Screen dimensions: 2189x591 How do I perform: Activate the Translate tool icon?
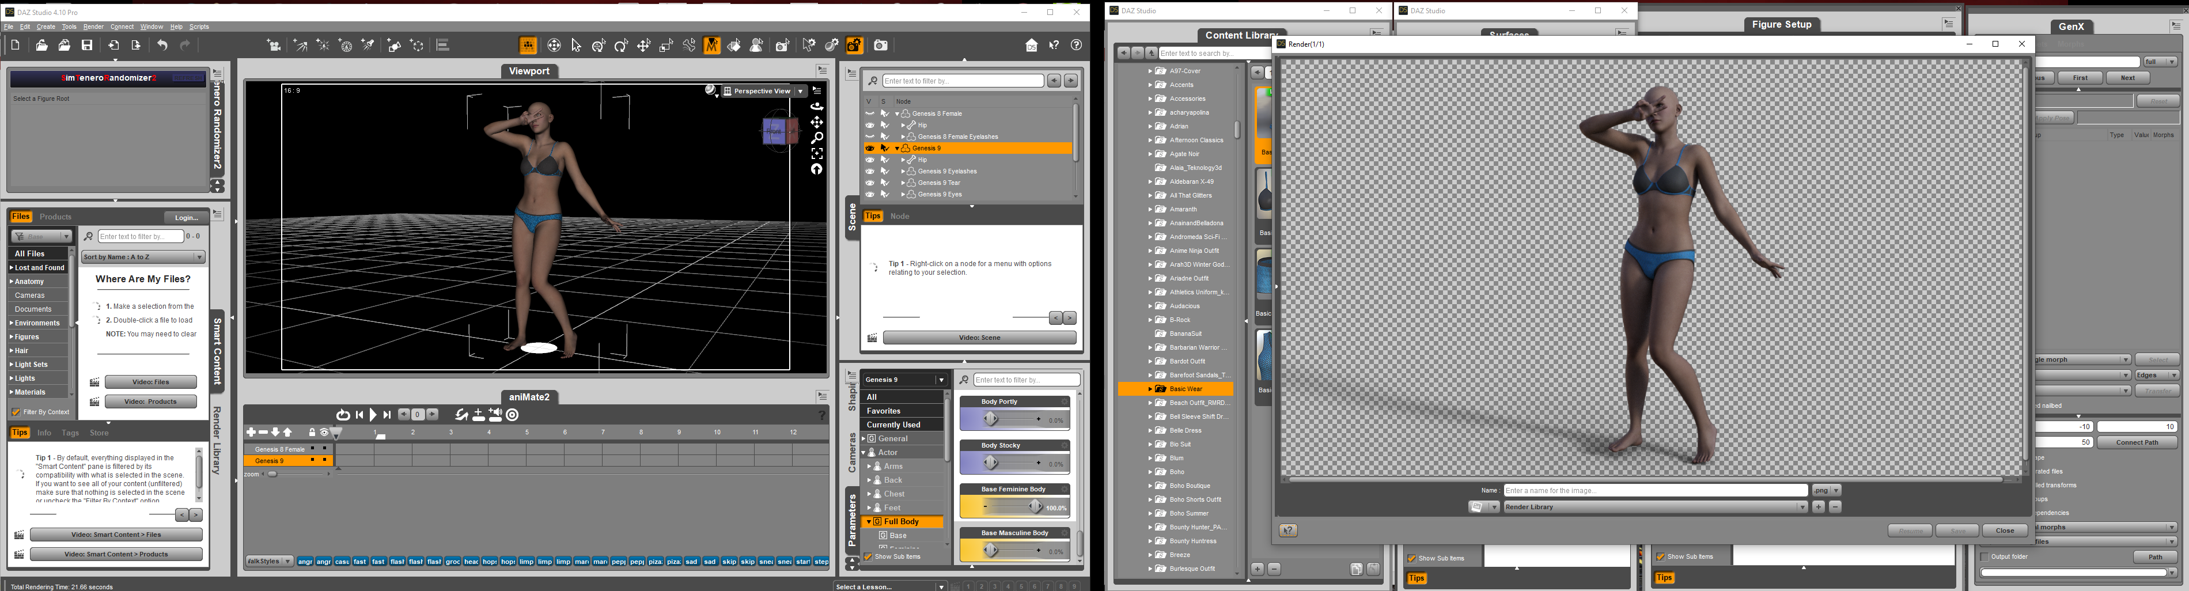click(644, 46)
